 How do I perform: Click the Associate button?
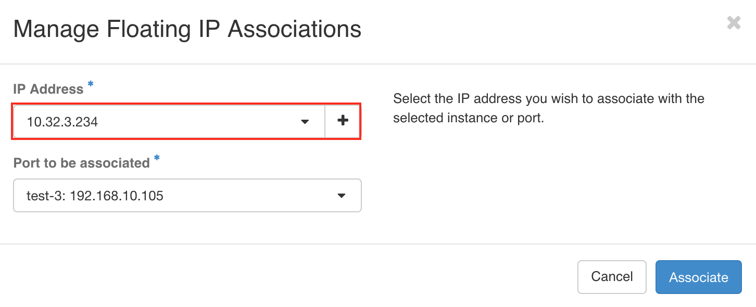pyautogui.click(x=698, y=277)
